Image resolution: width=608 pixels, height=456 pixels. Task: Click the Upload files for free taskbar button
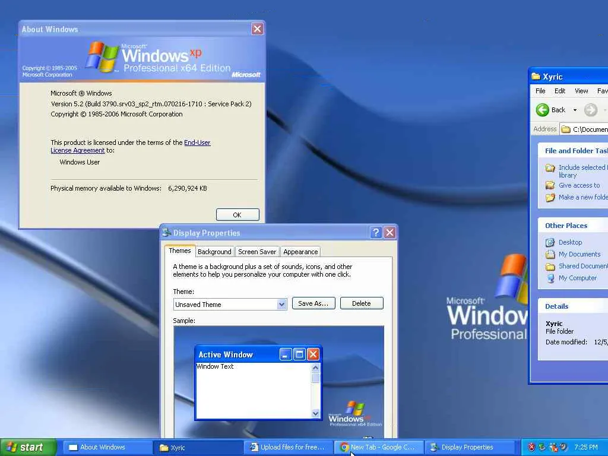tap(289, 448)
